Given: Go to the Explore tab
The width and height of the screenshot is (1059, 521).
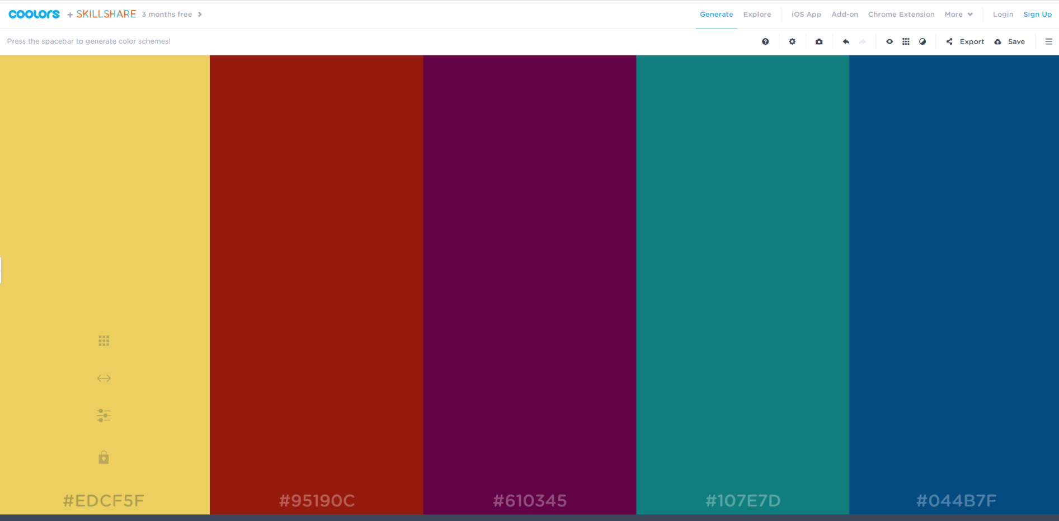Looking at the screenshot, I should 757,15.
